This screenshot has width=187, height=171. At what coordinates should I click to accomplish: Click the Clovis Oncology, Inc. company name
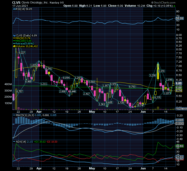pyautogui.click(x=35, y=2)
